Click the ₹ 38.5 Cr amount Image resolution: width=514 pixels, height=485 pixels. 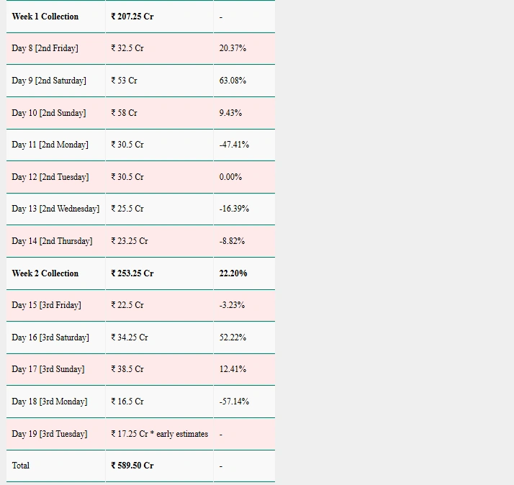click(127, 369)
